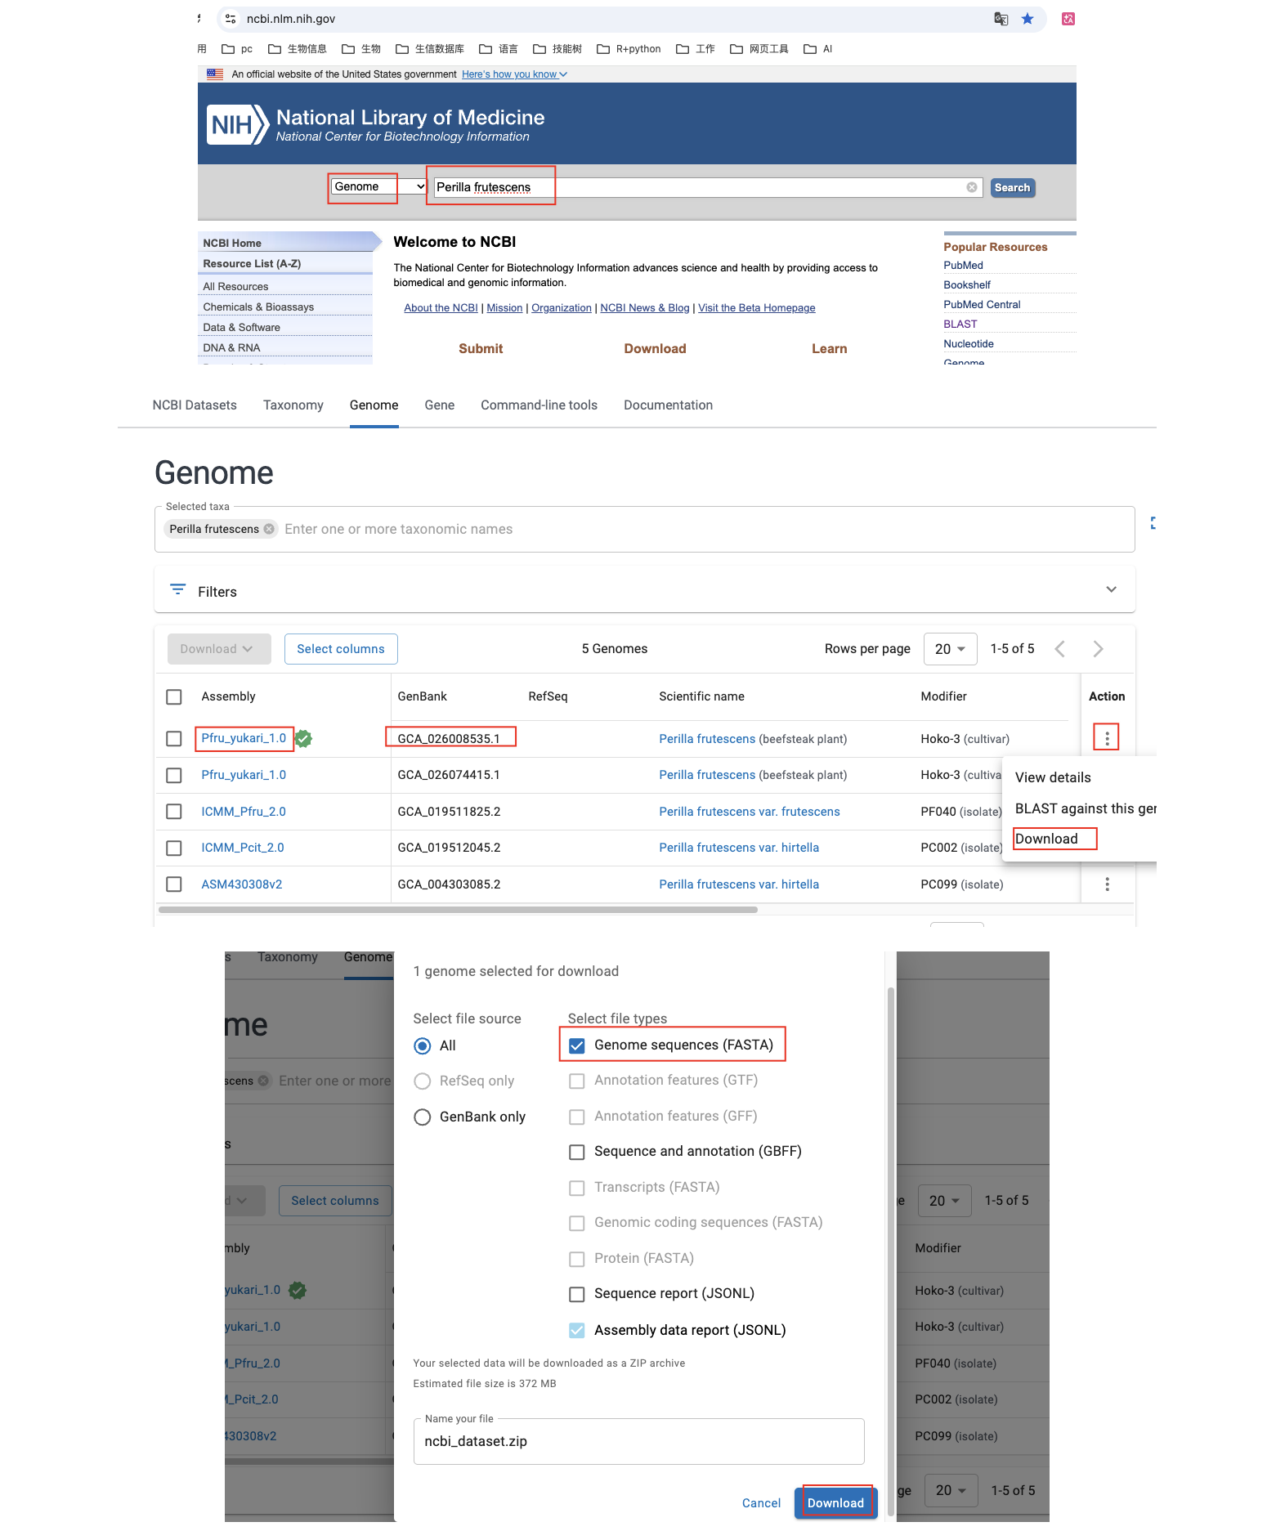The height and width of the screenshot is (1540, 1267).
Task: Select the GenBank only radio button
Action: (x=423, y=1117)
